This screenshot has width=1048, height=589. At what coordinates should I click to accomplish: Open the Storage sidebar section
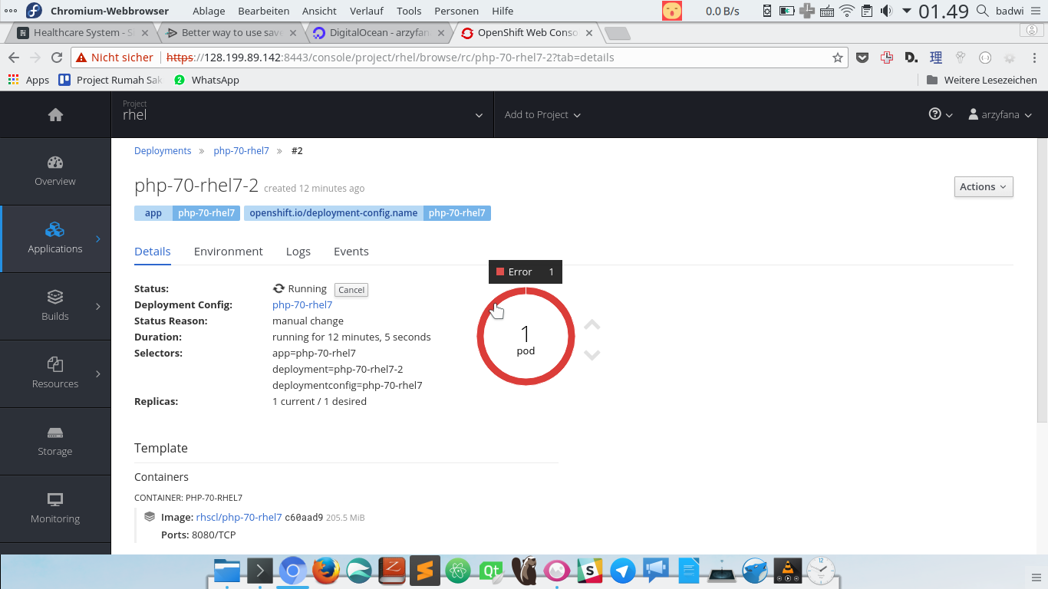point(55,441)
